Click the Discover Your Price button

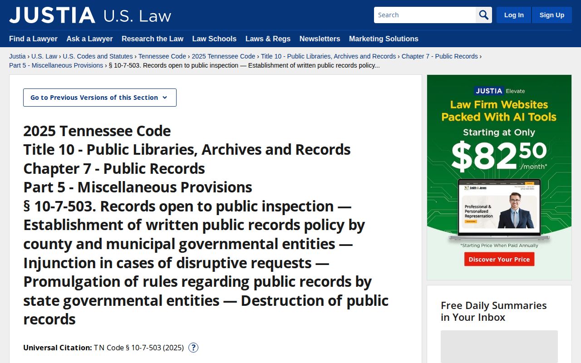(x=499, y=259)
